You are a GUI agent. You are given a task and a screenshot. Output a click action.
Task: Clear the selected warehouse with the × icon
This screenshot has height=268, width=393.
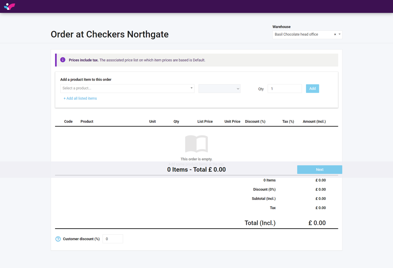pyautogui.click(x=335, y=35)
